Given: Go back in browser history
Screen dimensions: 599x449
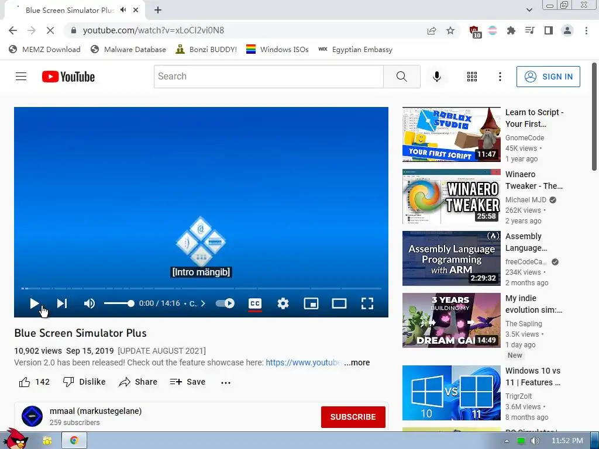Looking at the screenshot, I should tap(13, 30).
